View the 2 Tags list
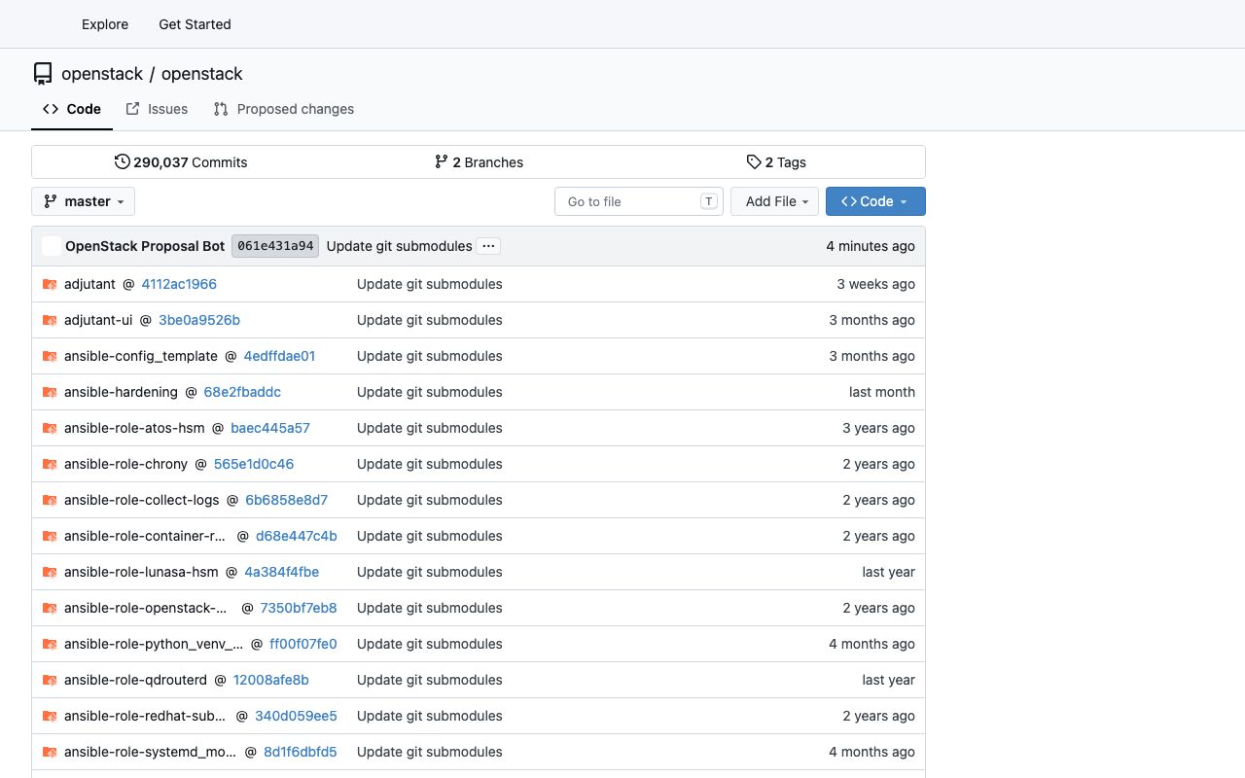This screenshot has height=778, width=1245. (776, 162)
